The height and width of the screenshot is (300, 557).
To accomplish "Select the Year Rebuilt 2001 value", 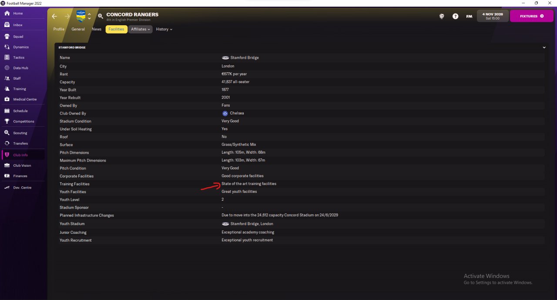I will [225, 98].
